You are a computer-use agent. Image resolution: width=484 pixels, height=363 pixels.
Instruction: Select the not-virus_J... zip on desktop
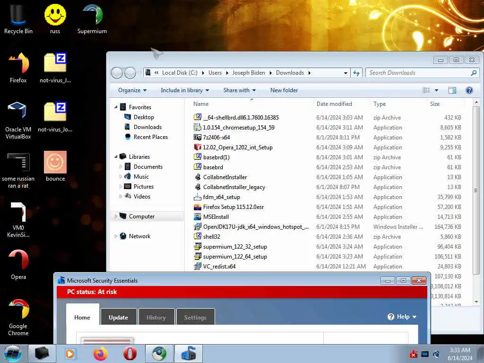click(55, 68)
